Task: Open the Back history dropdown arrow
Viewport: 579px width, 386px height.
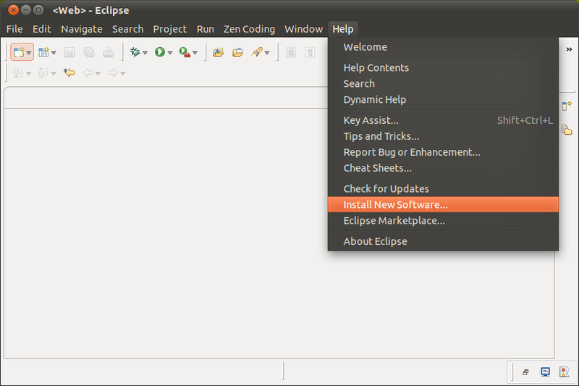Action: coord(98,73)
